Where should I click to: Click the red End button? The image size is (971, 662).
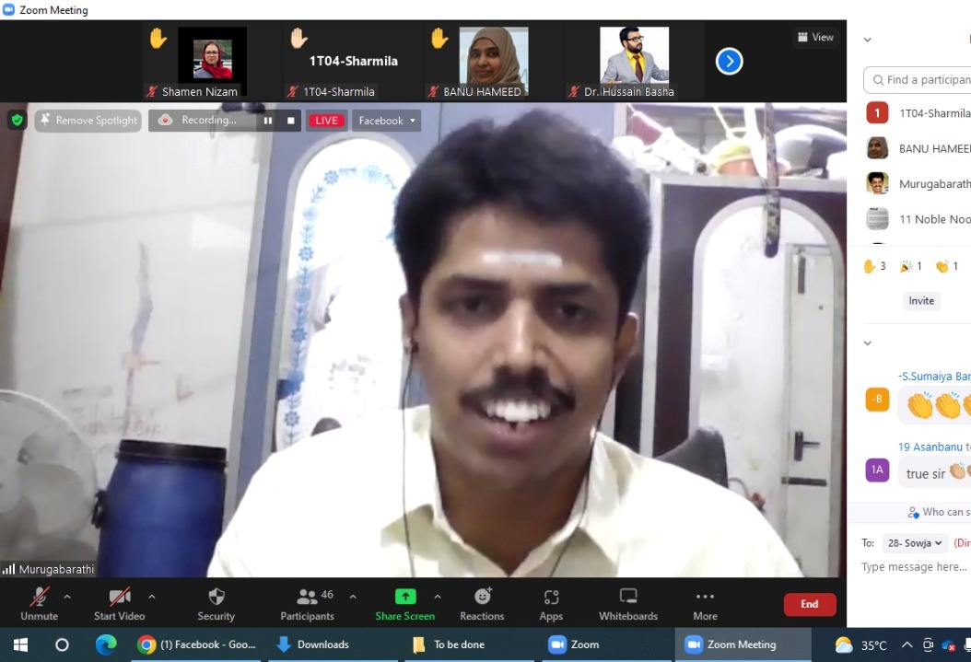[810, 605]
